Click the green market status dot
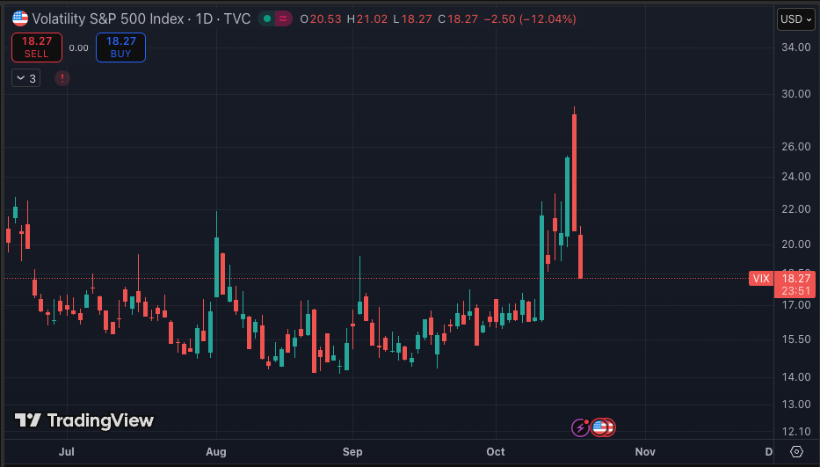The width and height of the screenshot is (820, 467). click(265, 18)
